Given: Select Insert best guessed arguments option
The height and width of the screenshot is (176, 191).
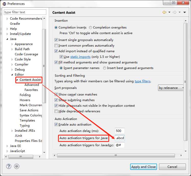Looking at the screenshot, I should point(104,68).
